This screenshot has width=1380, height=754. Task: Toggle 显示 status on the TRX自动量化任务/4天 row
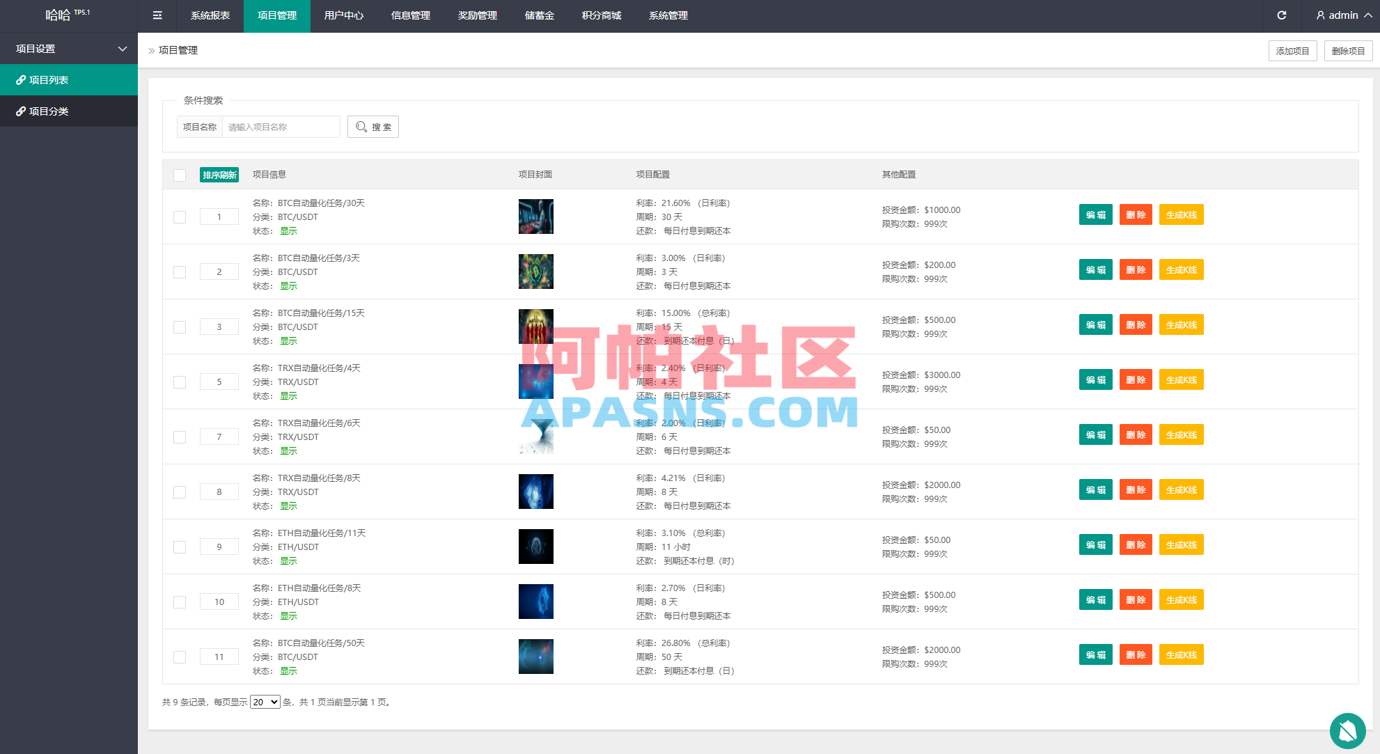(x=288, y=395)
